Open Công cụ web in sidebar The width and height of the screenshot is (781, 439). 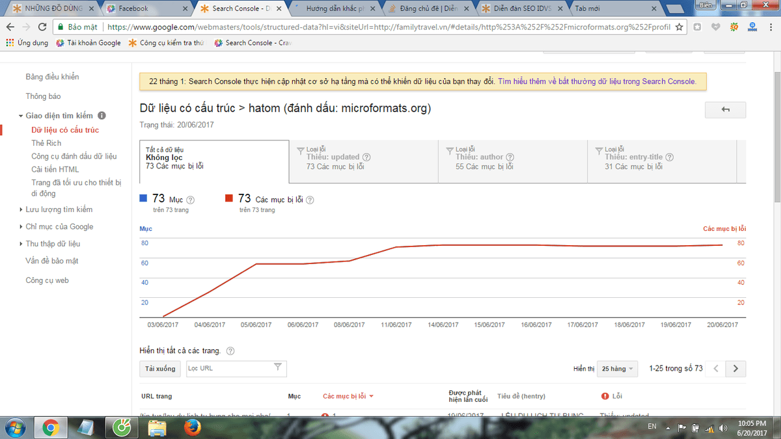click(x=47, y=280)
